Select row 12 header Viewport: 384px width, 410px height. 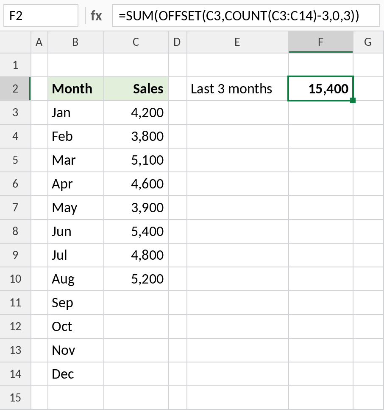pos(15,326)
